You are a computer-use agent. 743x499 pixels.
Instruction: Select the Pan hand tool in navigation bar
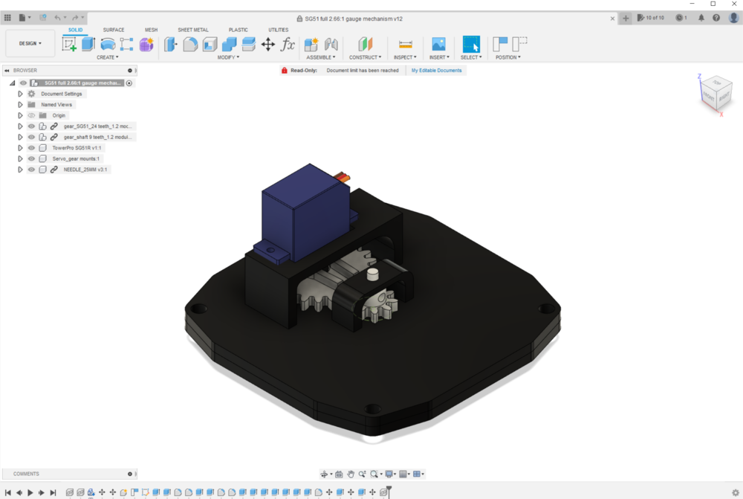pyautogui.click(x=351, y=474)
